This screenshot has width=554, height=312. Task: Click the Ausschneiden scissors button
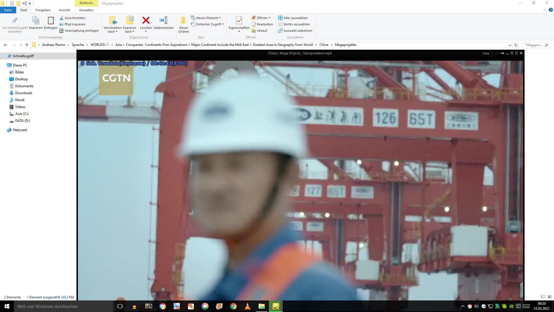pos(72,18)
